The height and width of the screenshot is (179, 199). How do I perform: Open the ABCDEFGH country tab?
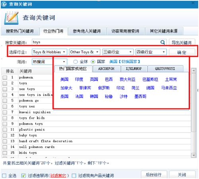coord(106,69)
